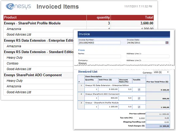Click the Invoiced Items report title
The width and height of the screenshot is (176, 131).
(x=58, y=7)
